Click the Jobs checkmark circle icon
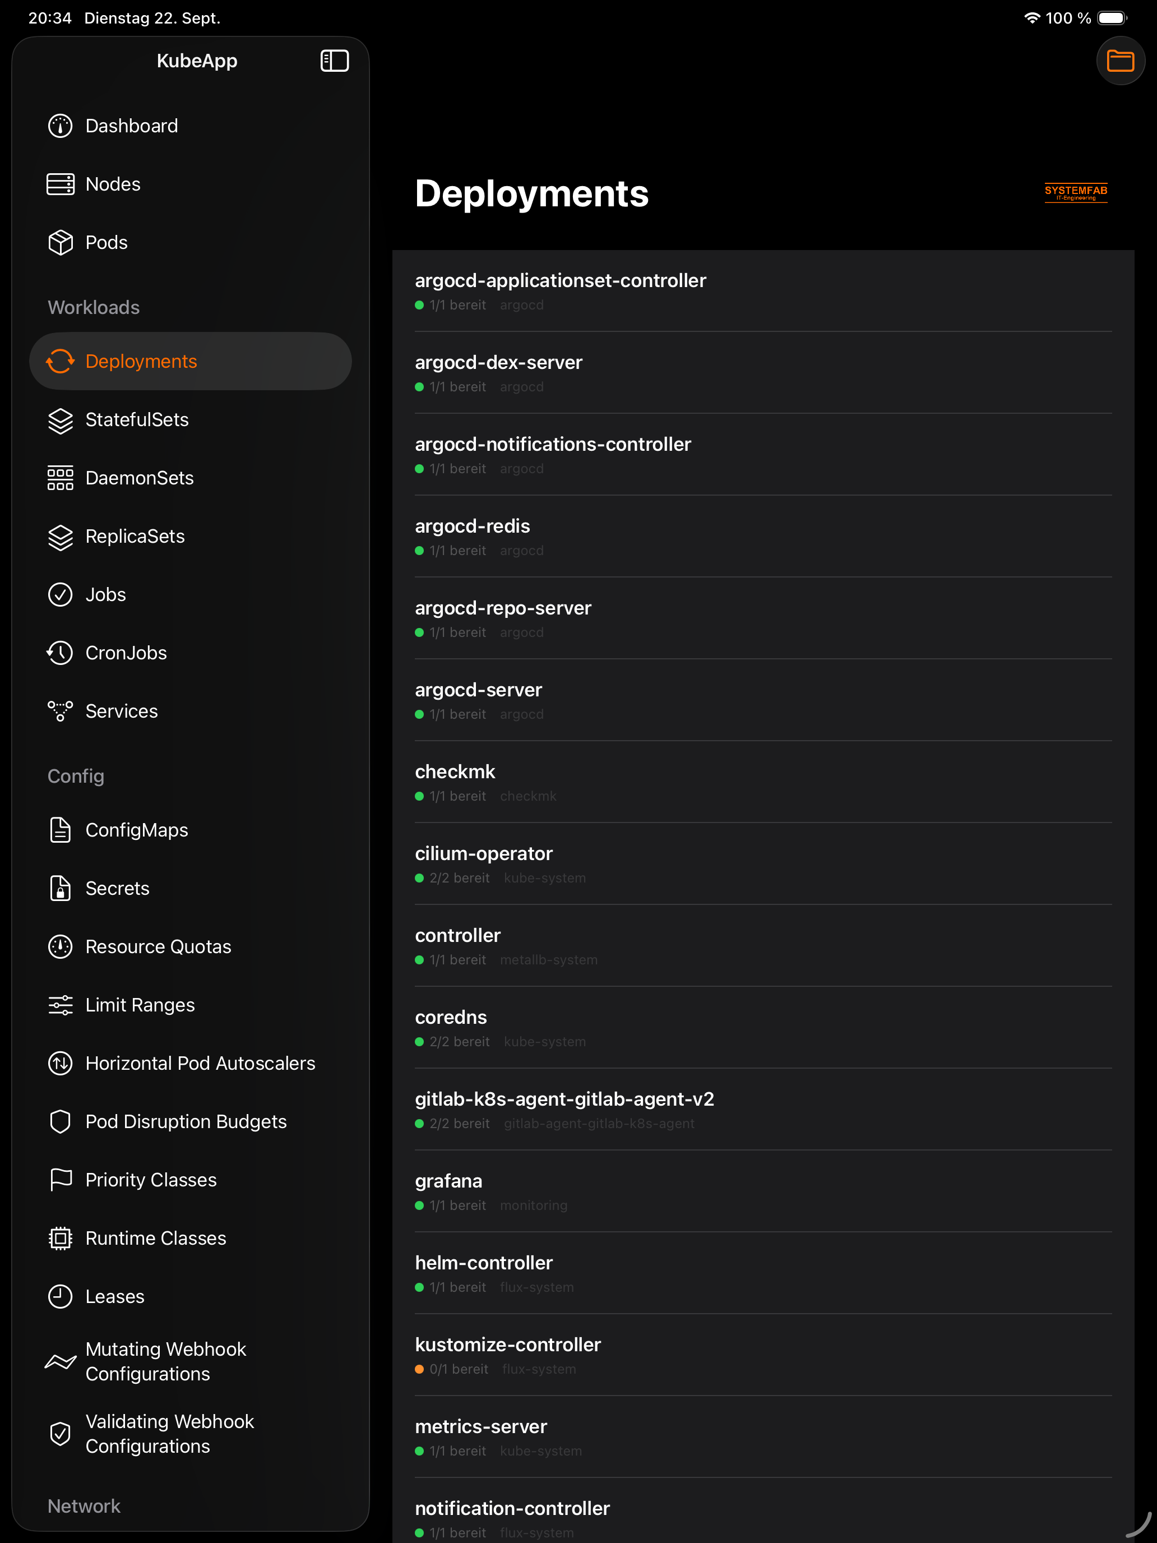1157x1543 pixels. pos(60,595)
